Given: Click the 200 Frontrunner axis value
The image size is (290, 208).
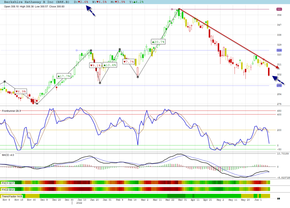Looking at the screenshot, I should 279,130.
